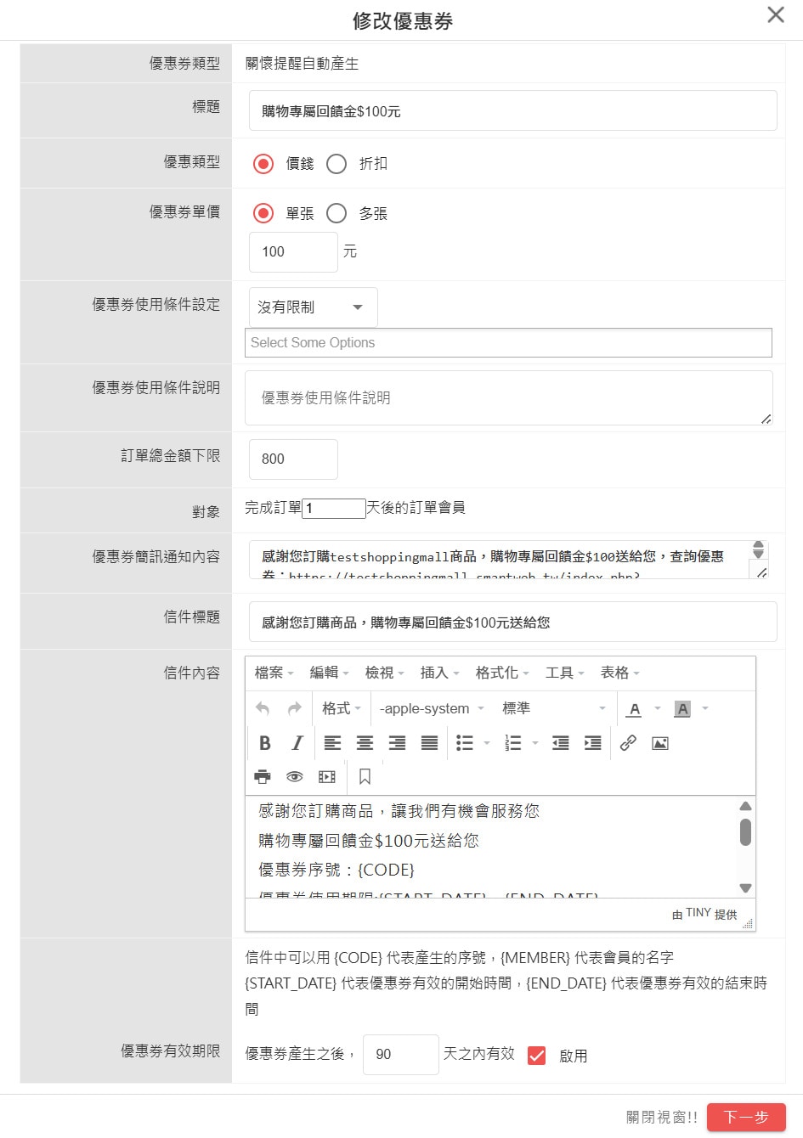Image resolution: width=803 pixels, height=1138 pixels.
Task: Insert an anchor bookmark
Action: click(x=365, y=776)
